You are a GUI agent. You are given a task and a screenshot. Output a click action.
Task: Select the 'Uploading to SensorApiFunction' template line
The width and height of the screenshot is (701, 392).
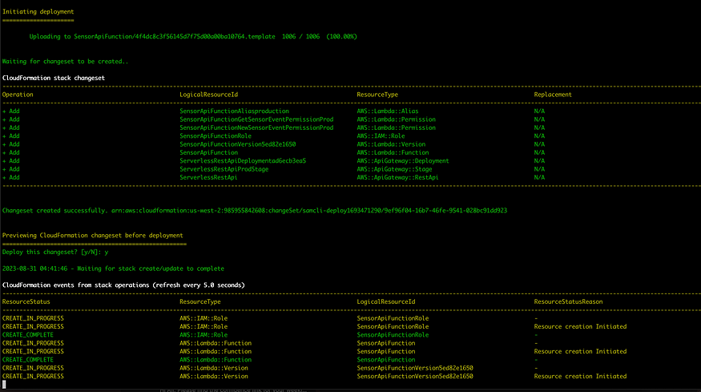click(x=193, y=37)
